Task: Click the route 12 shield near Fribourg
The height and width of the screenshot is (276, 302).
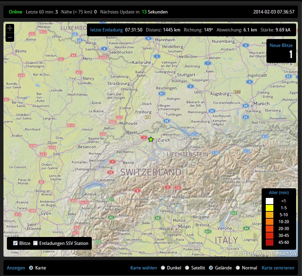Action: click(x=110, y=172)
